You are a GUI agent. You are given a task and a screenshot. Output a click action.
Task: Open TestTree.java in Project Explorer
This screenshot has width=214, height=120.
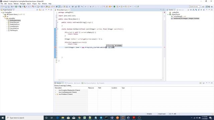pos(14,30)
